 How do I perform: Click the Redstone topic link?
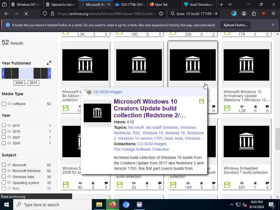tap(122, 133)
